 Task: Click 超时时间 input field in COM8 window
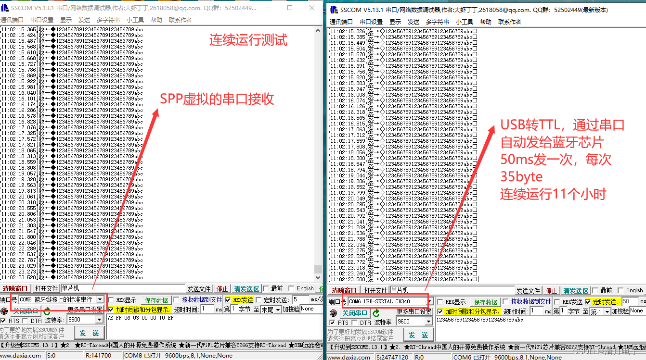[x=207, y=309]
